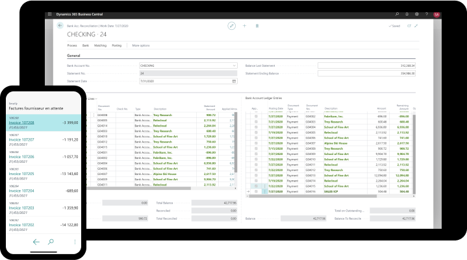Tick Applied checkbox on SALES ICP row
Screen dimensions: 467x260
click(256, 192)
